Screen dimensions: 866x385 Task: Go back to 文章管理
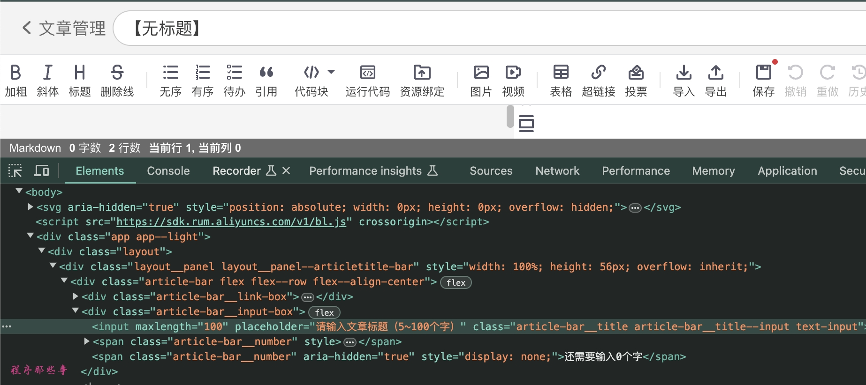[64, 28]
